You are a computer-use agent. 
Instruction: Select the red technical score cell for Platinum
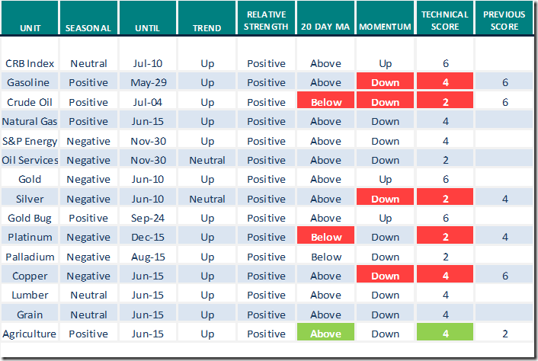coord(444,237)
